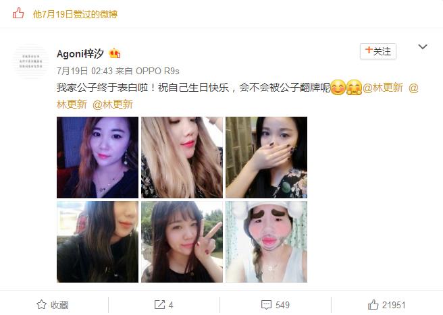Like the post with 21951 thumbs-up
The image size is (443, 315).
373,305
